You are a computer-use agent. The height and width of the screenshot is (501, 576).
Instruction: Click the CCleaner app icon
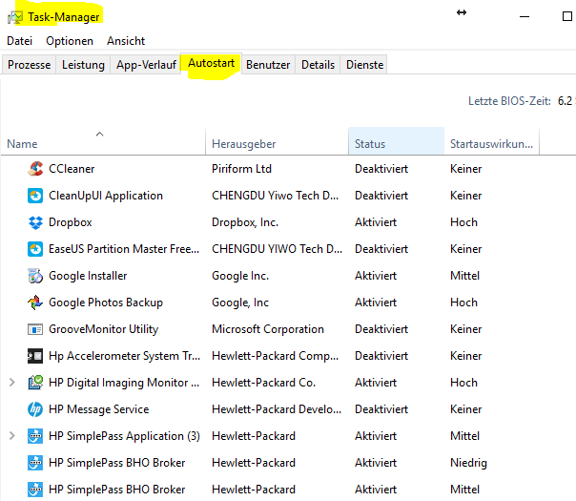[x=35, y=169]
